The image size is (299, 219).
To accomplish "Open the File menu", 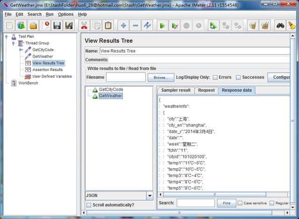I will pos(8,14).
